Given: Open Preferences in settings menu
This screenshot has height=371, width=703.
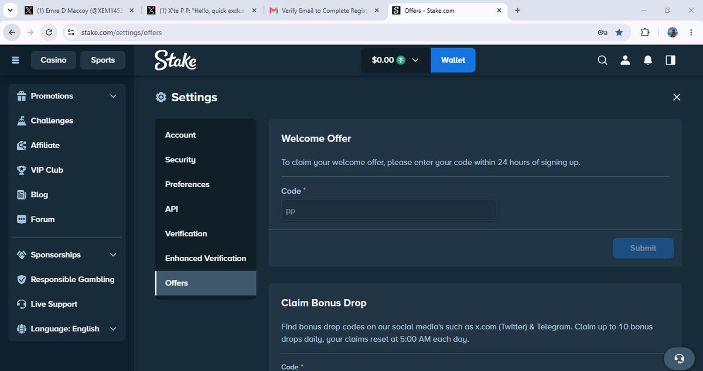Looking at the screenshot, I should (x=206, y=184).
